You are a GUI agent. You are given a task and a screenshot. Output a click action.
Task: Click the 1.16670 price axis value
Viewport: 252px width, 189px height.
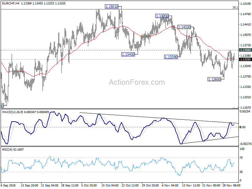click(245, 107)
